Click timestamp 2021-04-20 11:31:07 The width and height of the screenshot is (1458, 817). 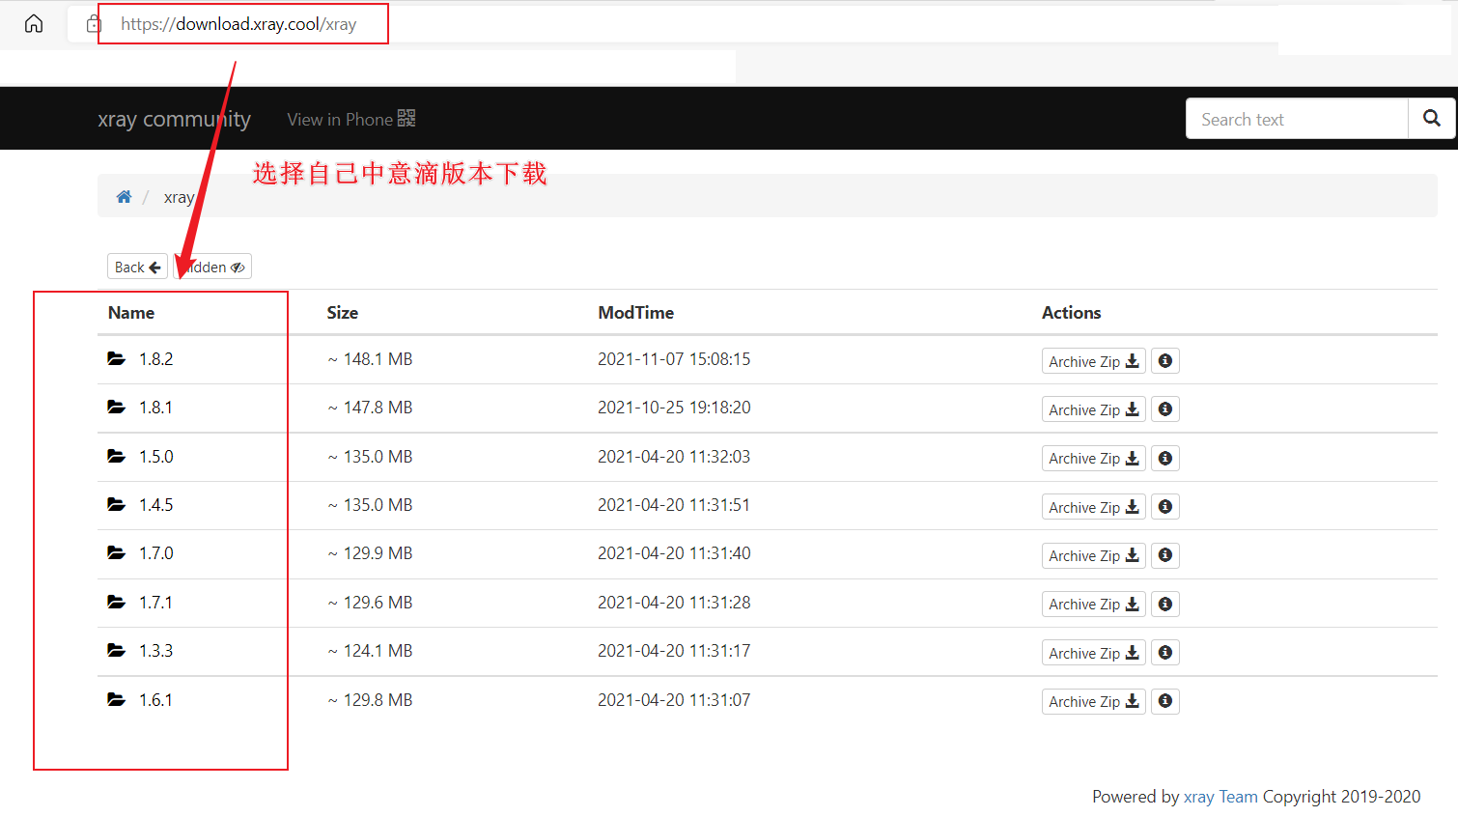click(674, 700)
